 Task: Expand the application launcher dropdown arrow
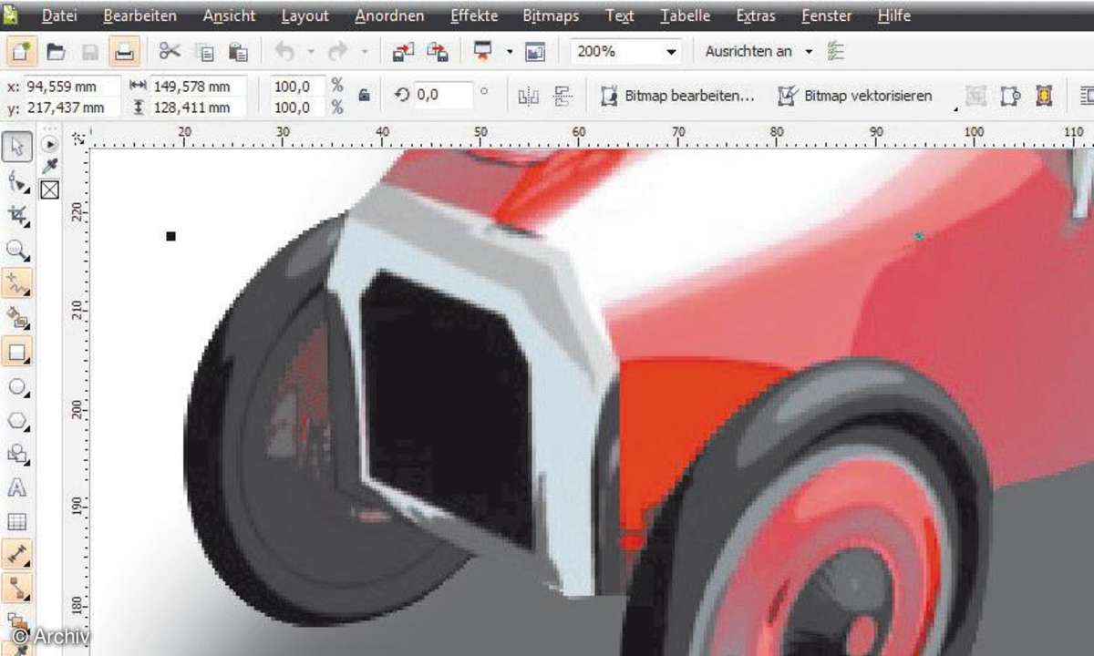click(510, 52)
